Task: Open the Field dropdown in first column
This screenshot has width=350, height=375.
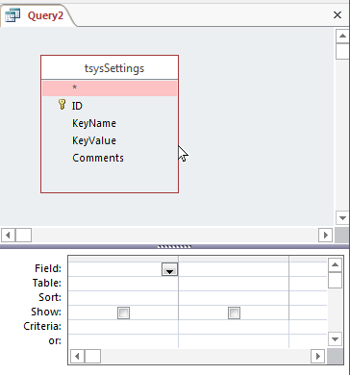Action: pos(169,269)
